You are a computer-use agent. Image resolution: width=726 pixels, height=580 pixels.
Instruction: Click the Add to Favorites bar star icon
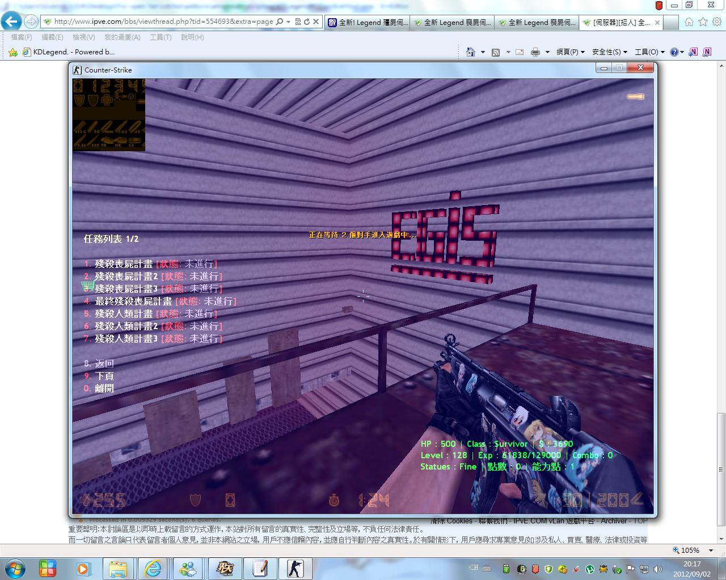tap(13, 52)
